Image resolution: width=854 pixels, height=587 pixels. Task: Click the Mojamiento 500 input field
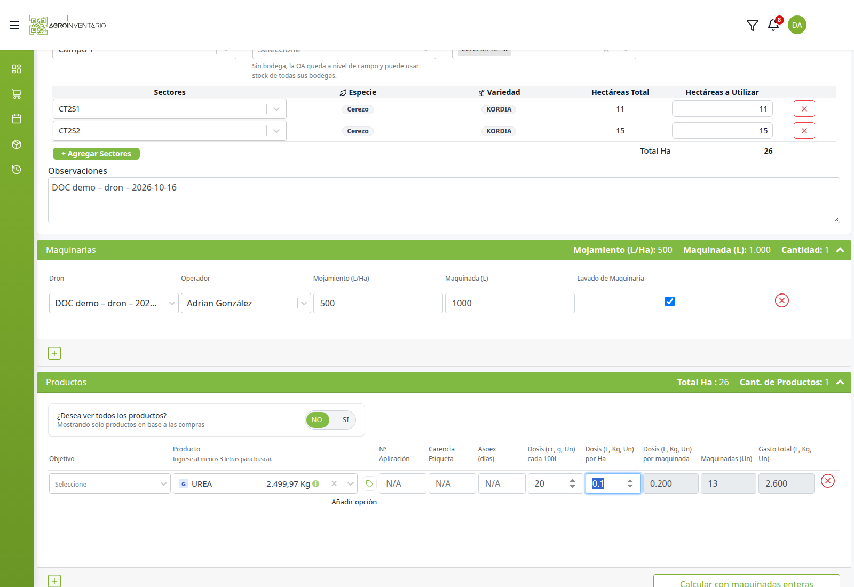pos(378,303)
